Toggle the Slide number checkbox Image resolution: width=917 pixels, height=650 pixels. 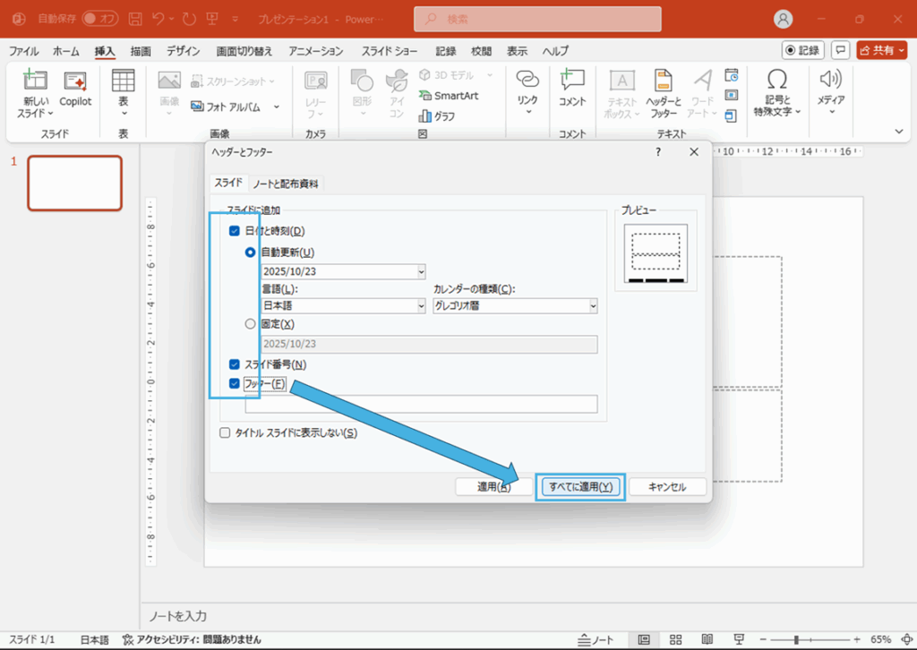click(235, 364)
